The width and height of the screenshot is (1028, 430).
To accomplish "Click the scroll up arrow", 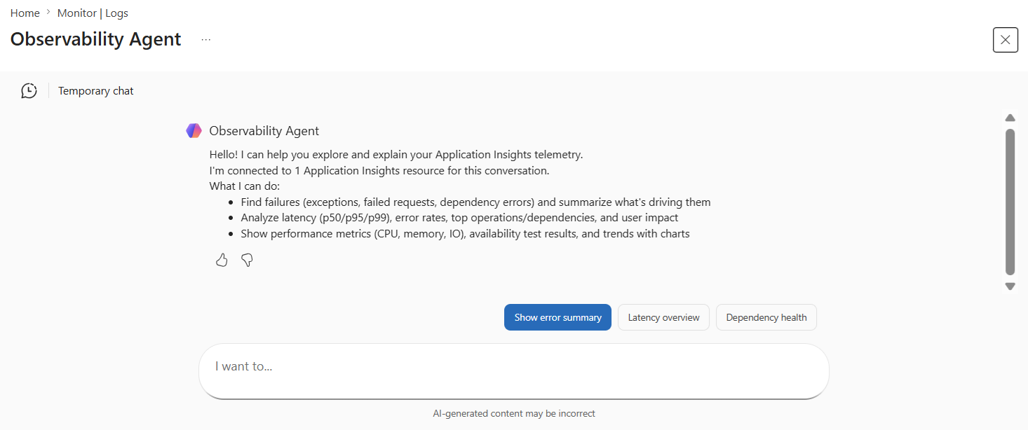I will (x=1010, y=118).
